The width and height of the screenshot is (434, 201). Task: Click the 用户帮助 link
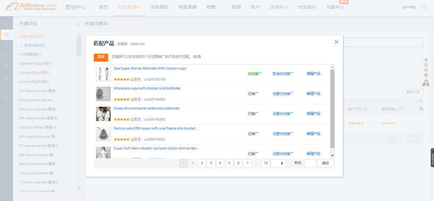tap(409, 8)
